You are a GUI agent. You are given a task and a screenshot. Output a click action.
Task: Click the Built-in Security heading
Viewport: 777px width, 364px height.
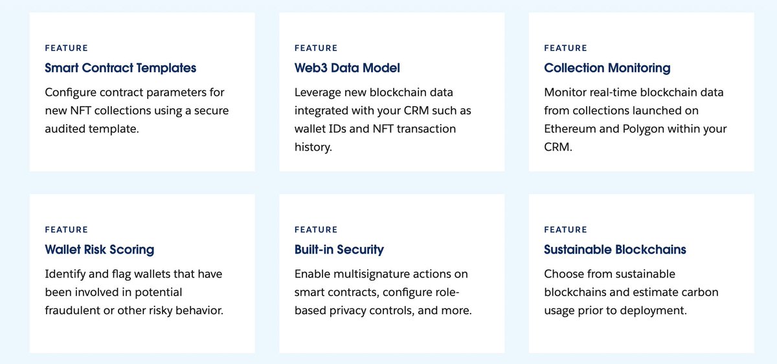click(x=339, y=250)
